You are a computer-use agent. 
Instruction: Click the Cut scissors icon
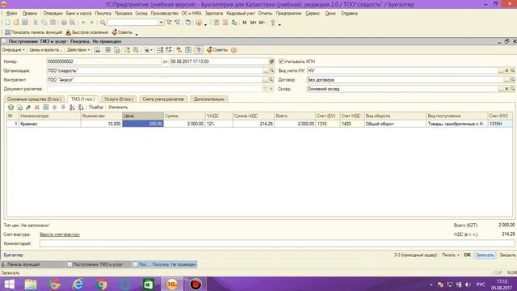[36, 23]
